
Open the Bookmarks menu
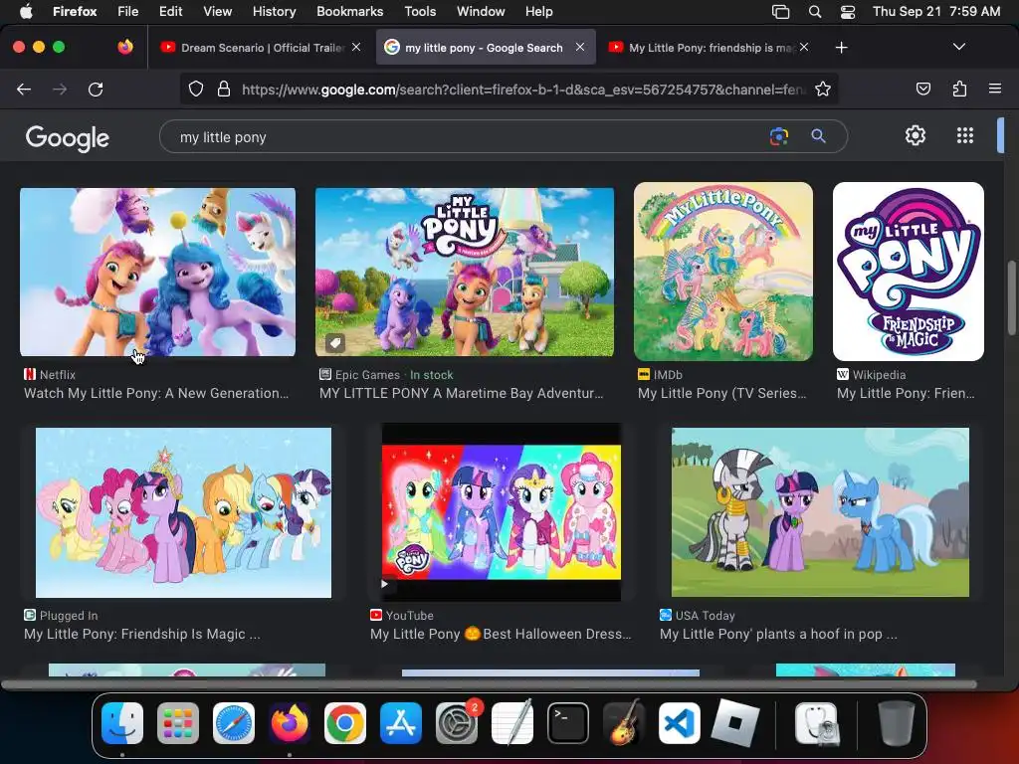349,11
